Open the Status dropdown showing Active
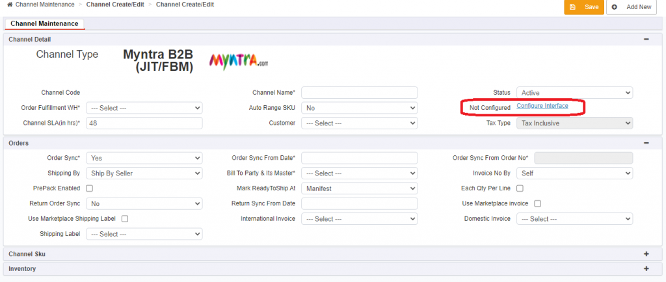The height and width of the screenshot is (282, 666). click(x=575, y=92)
